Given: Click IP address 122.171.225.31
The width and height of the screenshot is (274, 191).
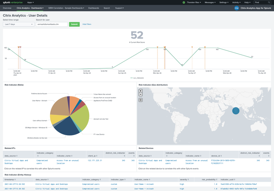Looking at the screenshot, I should (95, 160).
